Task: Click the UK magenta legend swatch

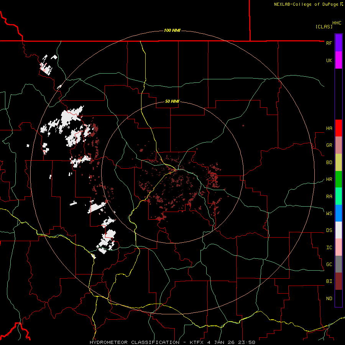Action: tap(338, 60)
